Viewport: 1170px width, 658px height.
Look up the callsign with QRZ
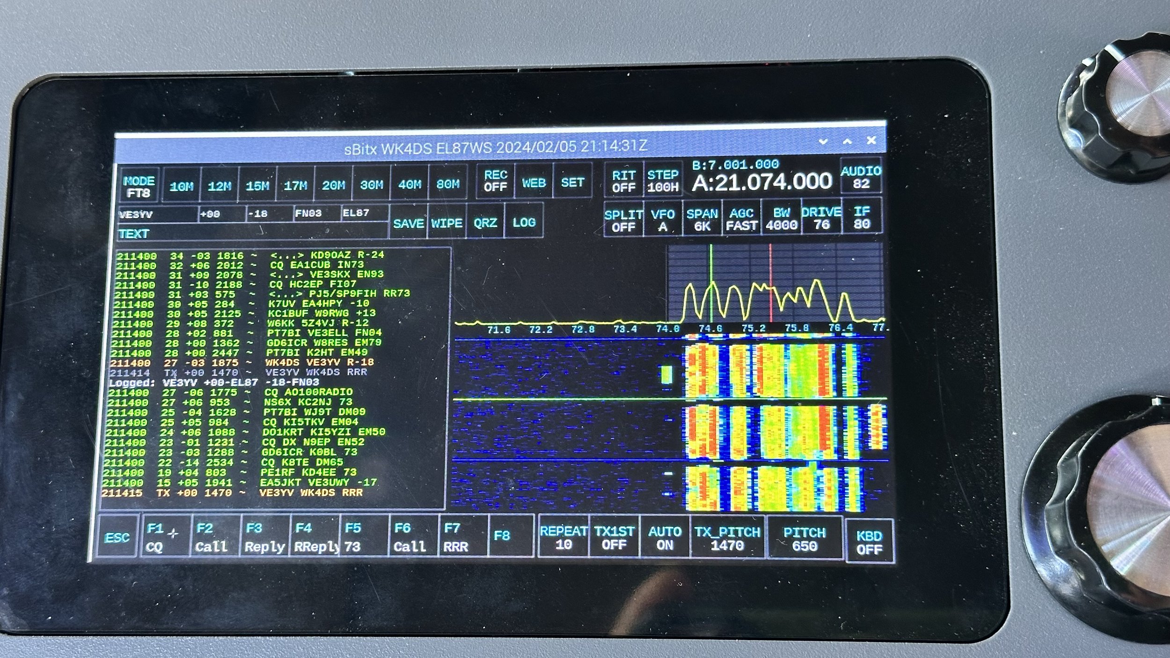click(485, 223)
